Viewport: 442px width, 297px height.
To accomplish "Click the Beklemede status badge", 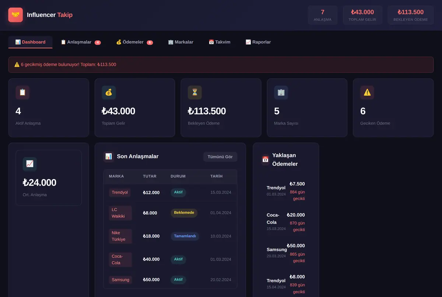I will (x=184, y=213).
